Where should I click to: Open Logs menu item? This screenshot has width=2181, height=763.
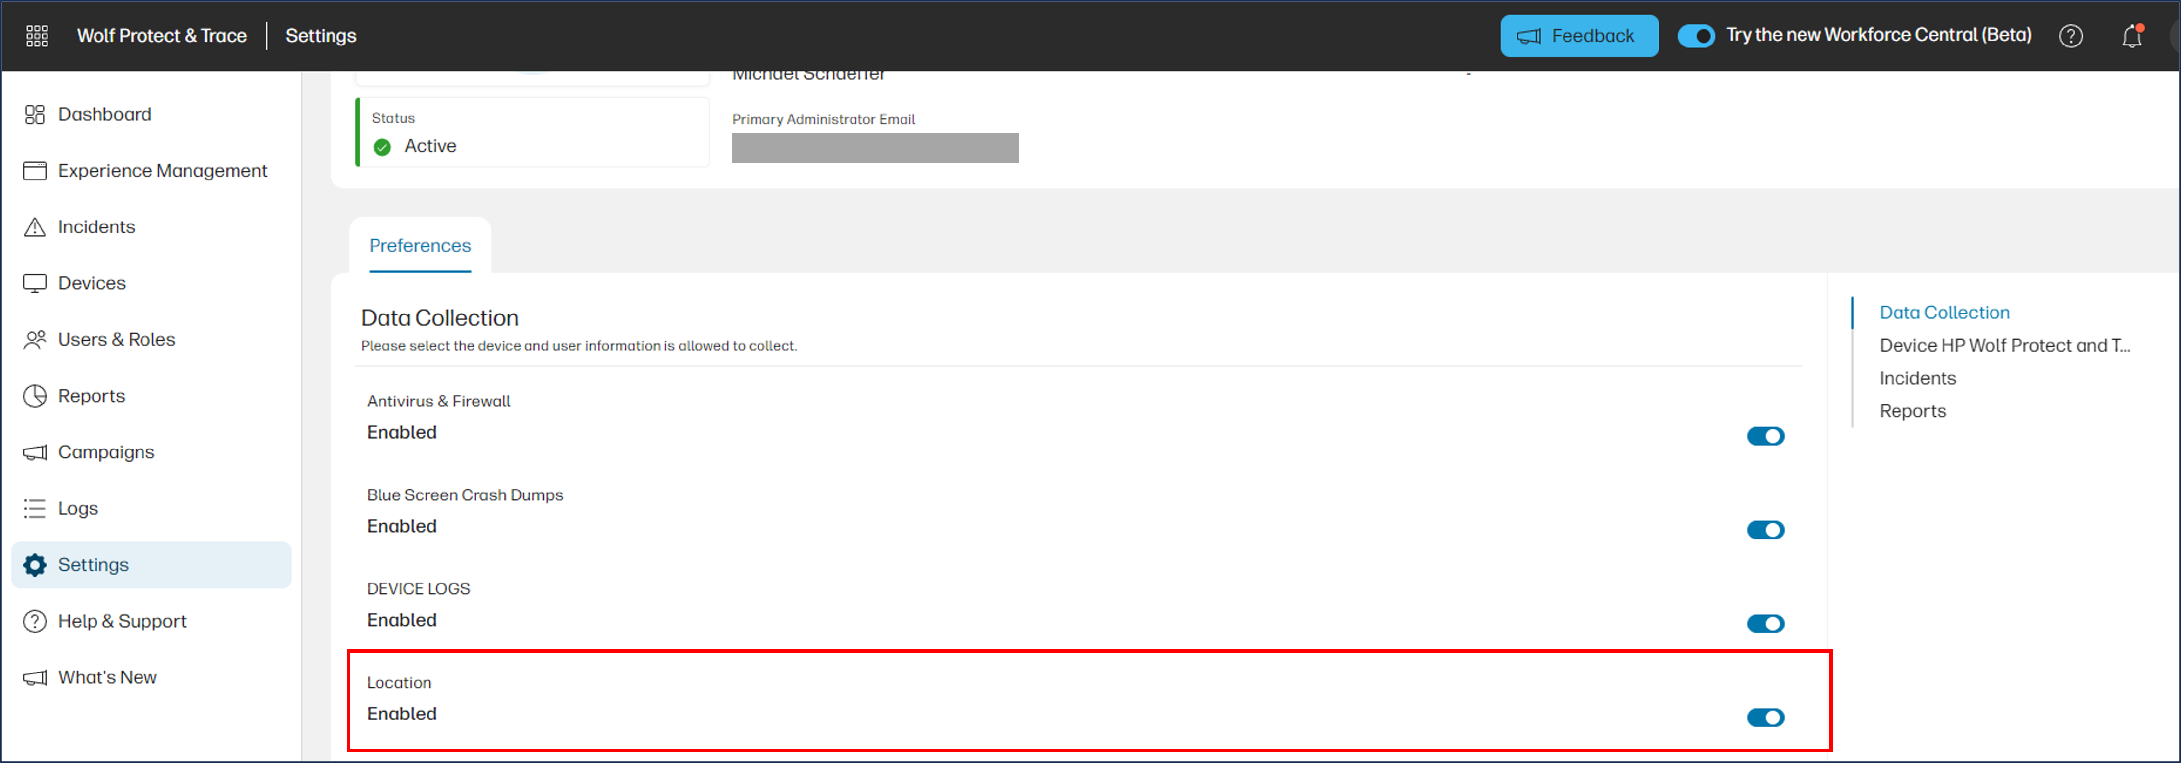pyautogui.click(x=78, y=508)
